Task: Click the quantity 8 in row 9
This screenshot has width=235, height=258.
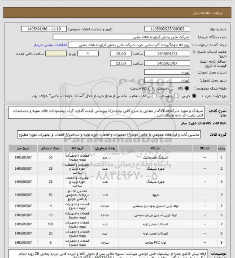Action: point(50,242)
